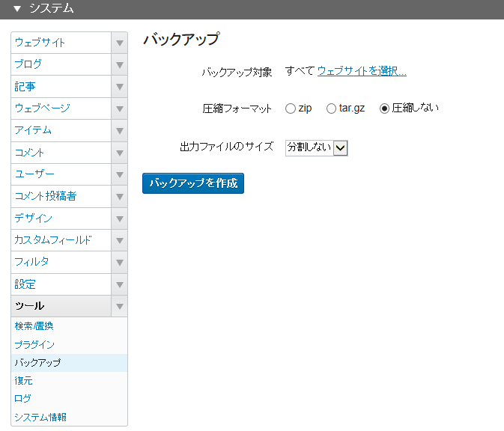This screenshot has height=431, width=504.
Task: Expand the 設定 menu arrow
Action: 120,284
